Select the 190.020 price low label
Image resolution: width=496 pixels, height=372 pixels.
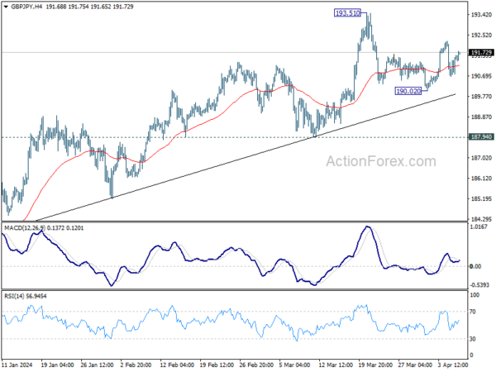tap(408, 91)
